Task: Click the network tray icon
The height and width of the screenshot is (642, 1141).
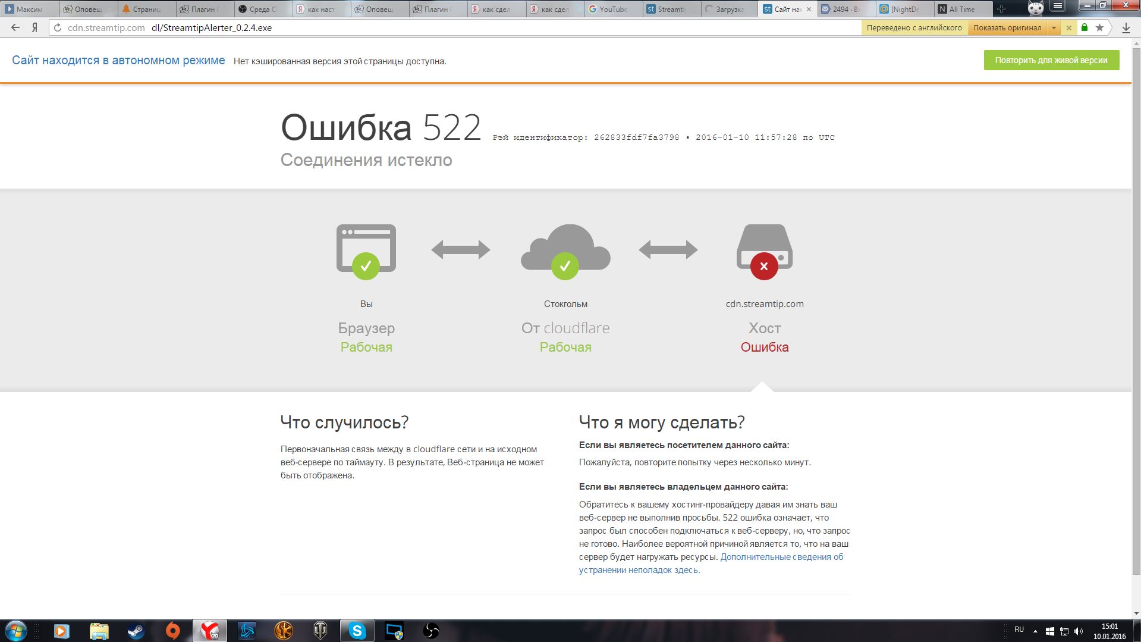Action: click(1064, 631)
